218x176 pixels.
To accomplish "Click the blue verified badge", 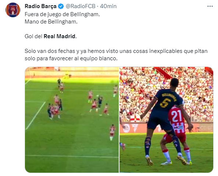I will coord(61,6).
